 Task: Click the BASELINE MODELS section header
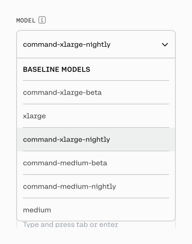pos(57,69)
